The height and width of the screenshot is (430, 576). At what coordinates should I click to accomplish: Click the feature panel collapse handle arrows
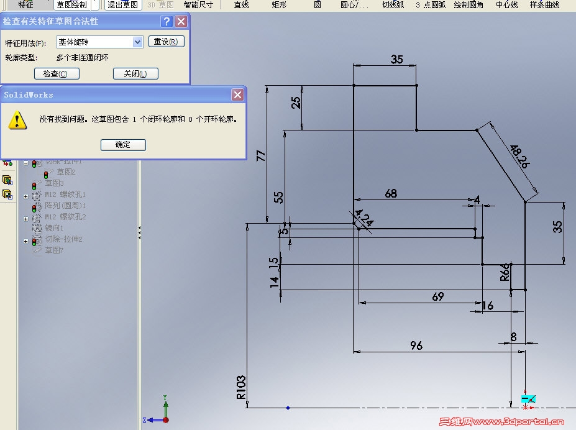tap(140, 233)
